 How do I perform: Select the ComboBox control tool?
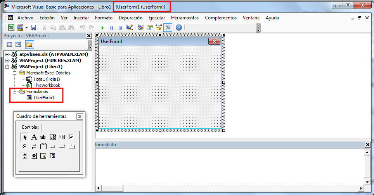[x=53, y=137]
